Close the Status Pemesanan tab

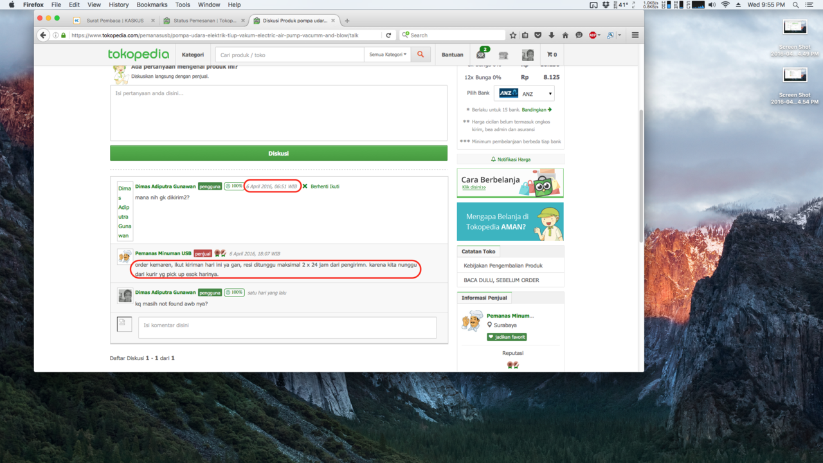point(243,21)
